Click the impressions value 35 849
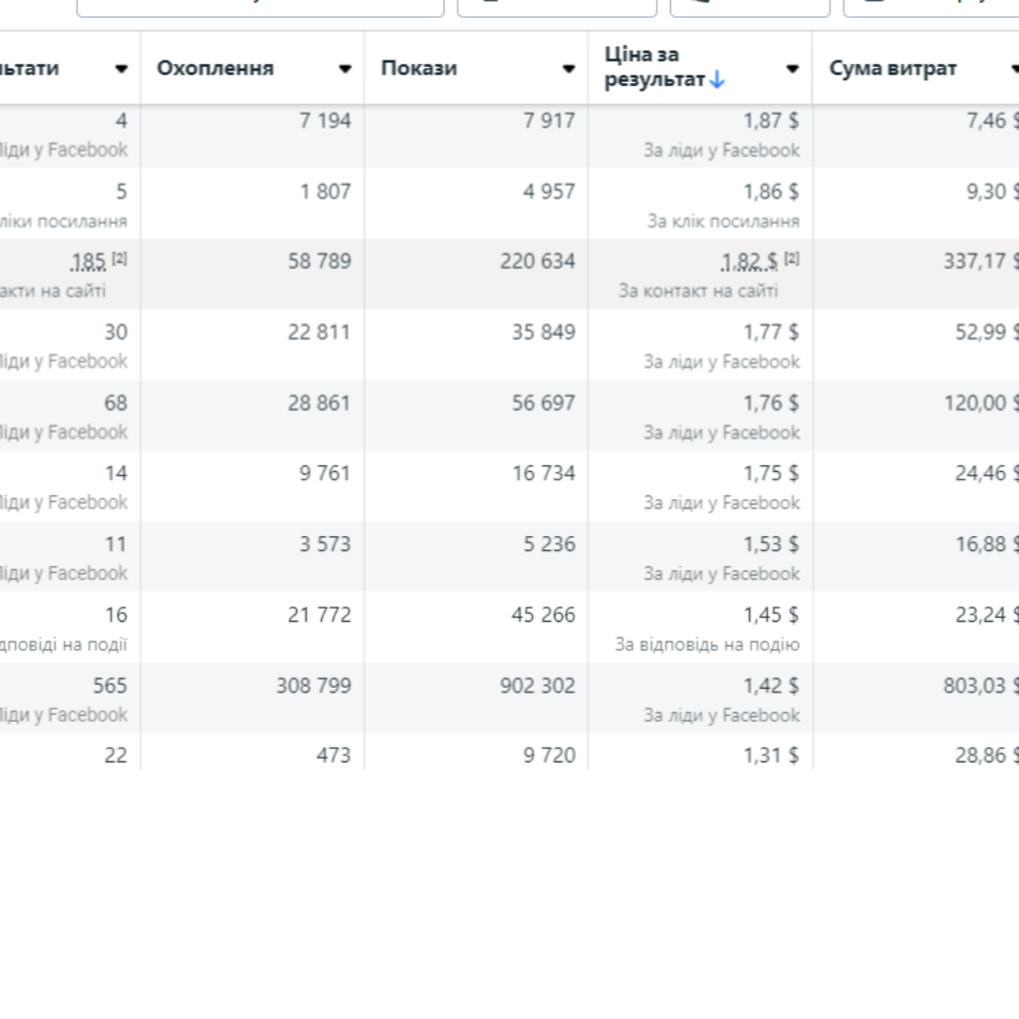Screen dimensions: 1019x1019 coord(543,332)
